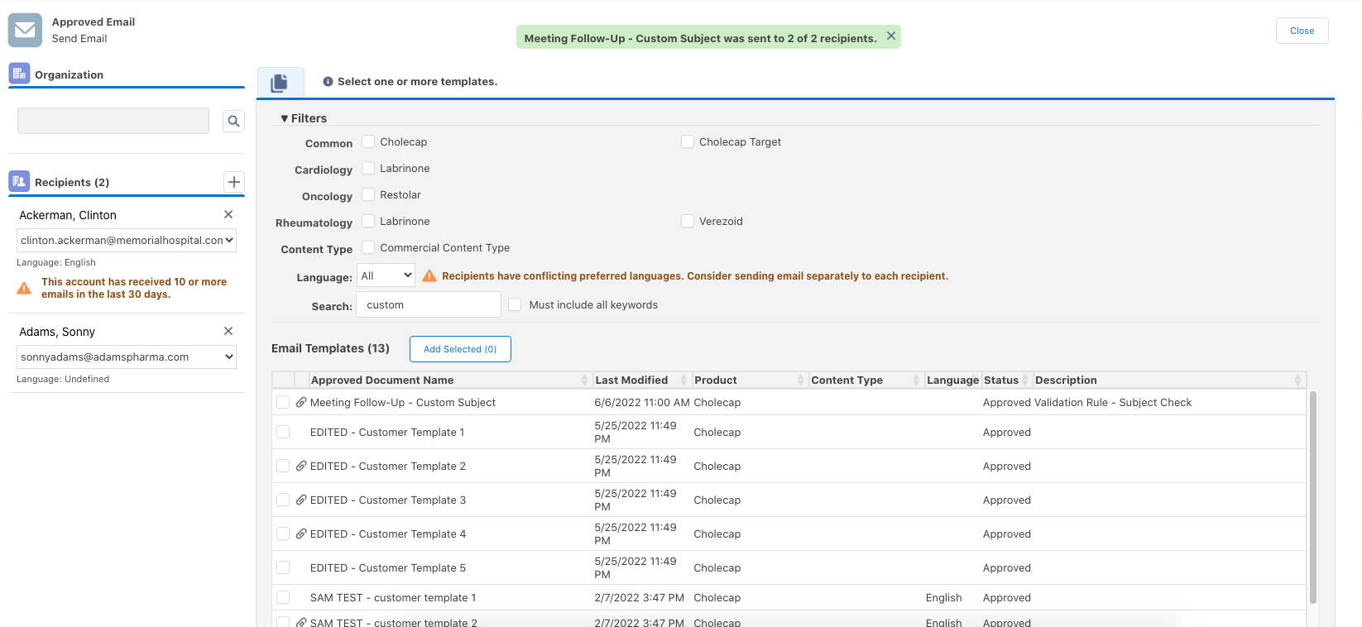Sort by Last Modified column header
The image size is (1362, 627).
tap(631, 380)
